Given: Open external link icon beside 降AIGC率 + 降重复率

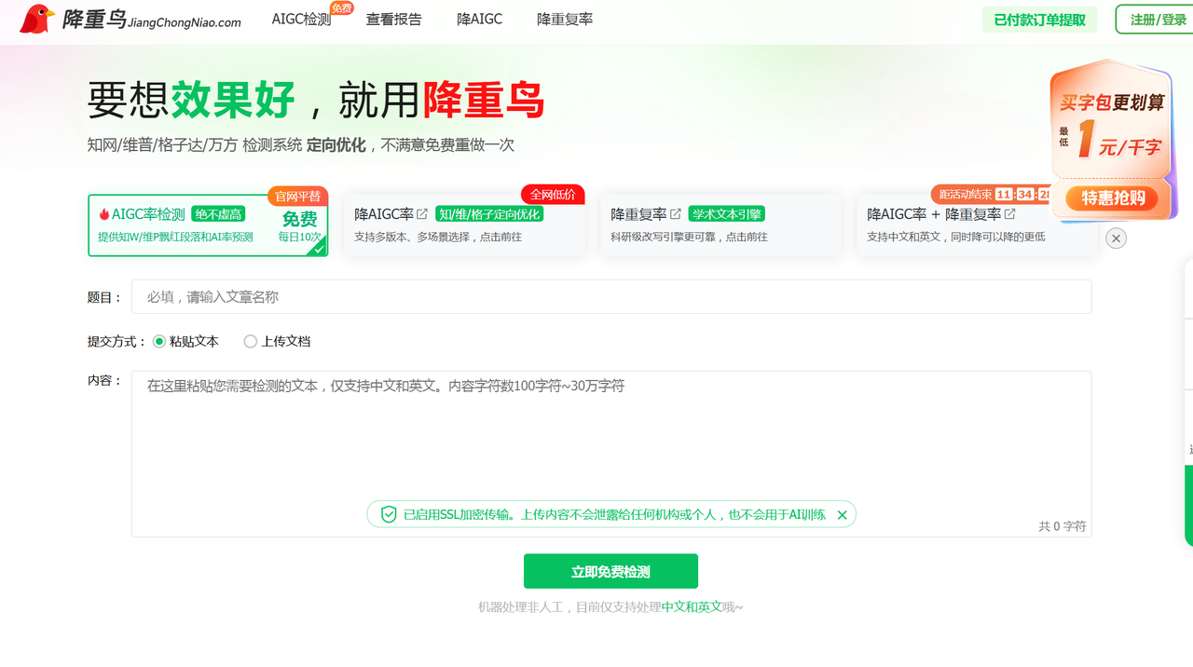Looking at the screenshot, I should (1010, 213).
